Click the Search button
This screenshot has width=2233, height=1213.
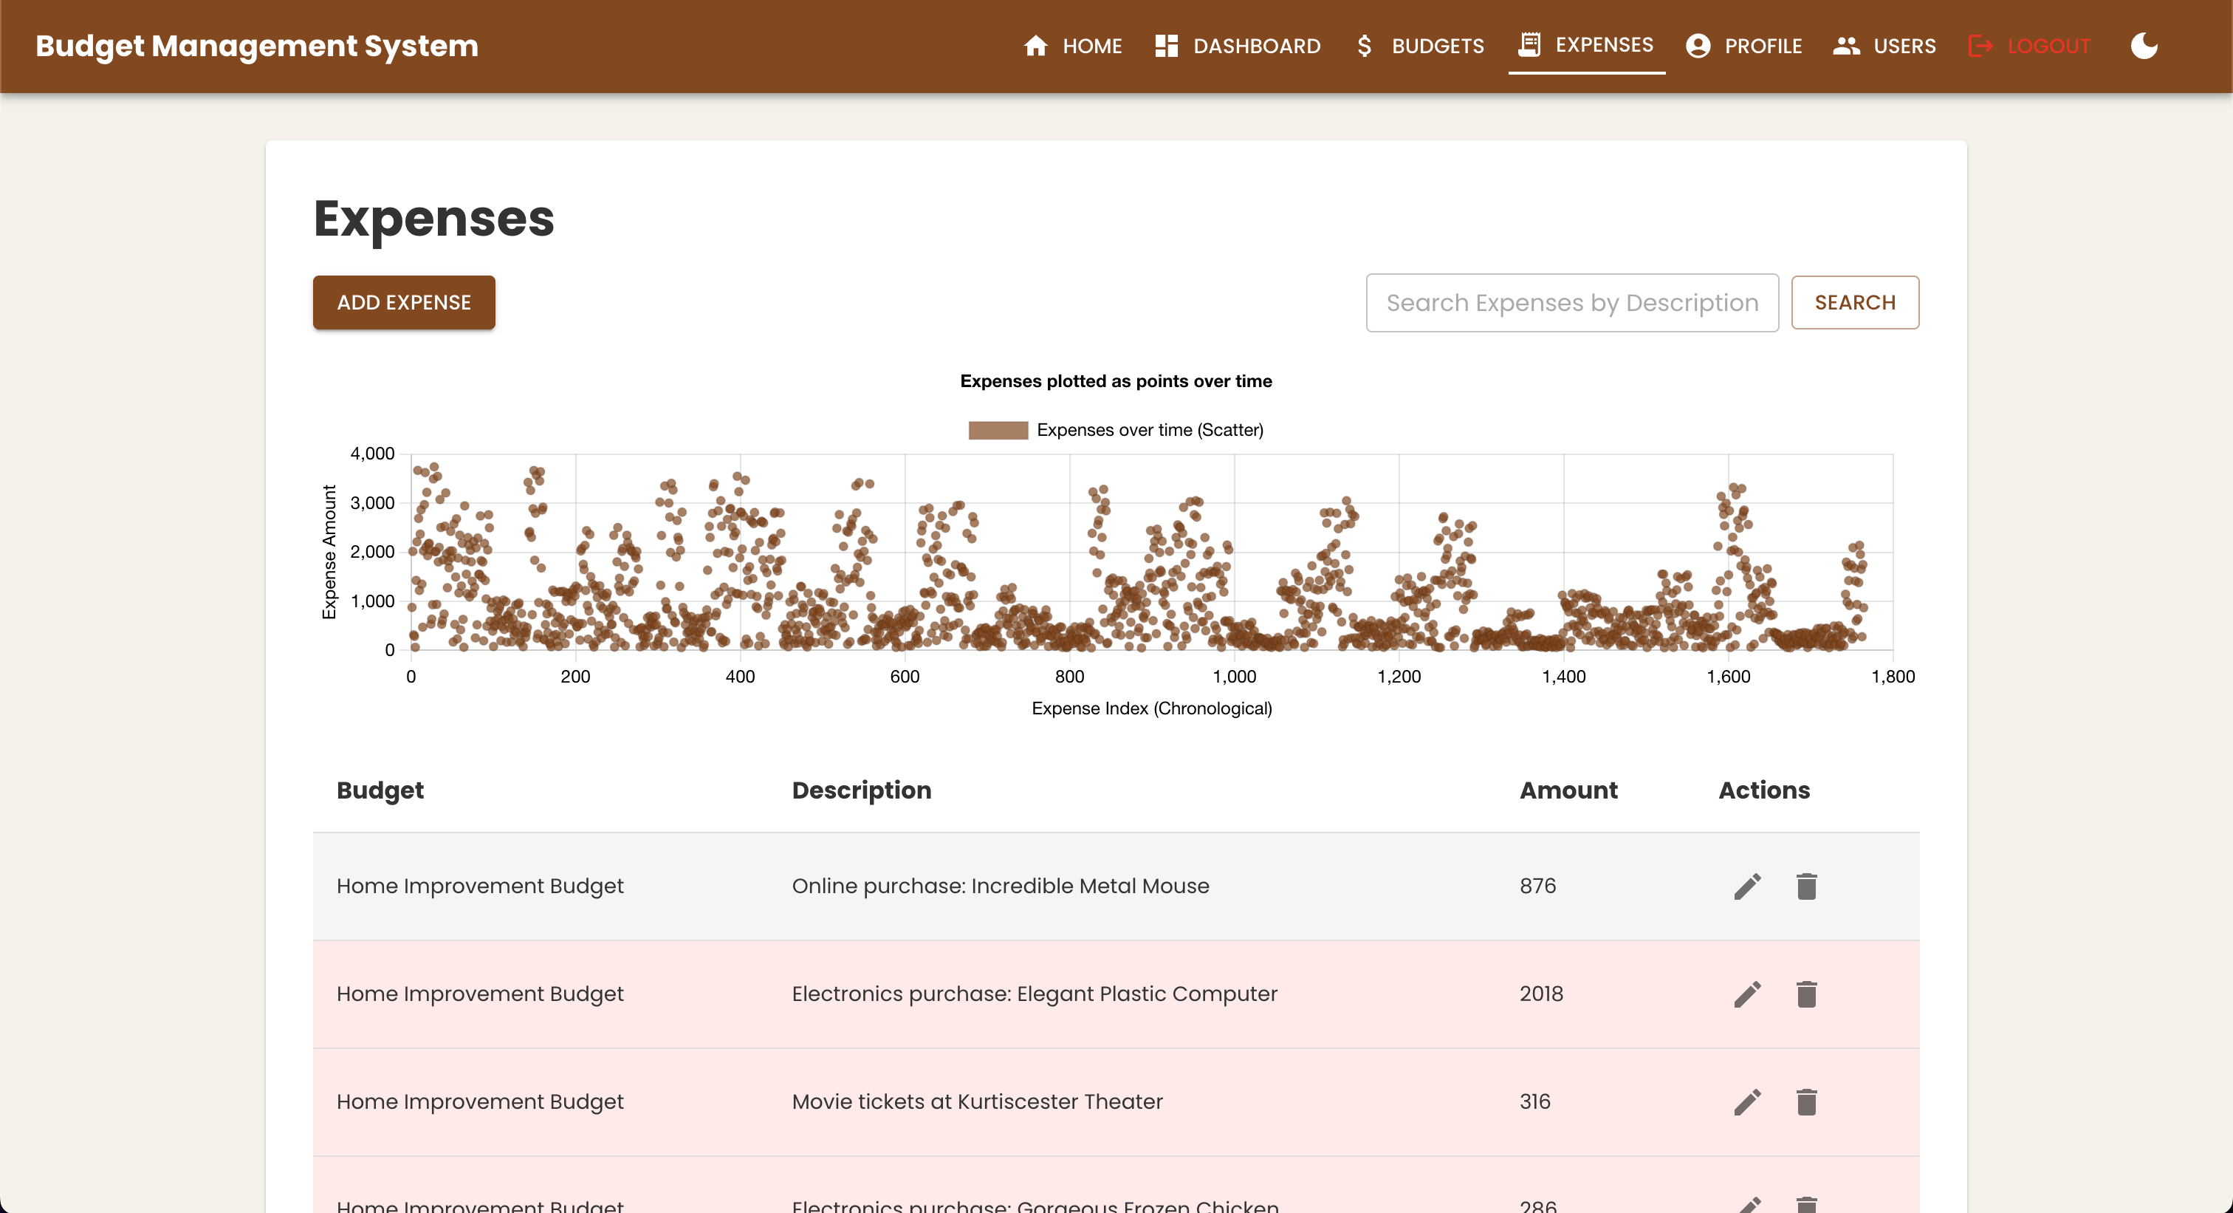pyautogui.click(x=1855, y=303)
